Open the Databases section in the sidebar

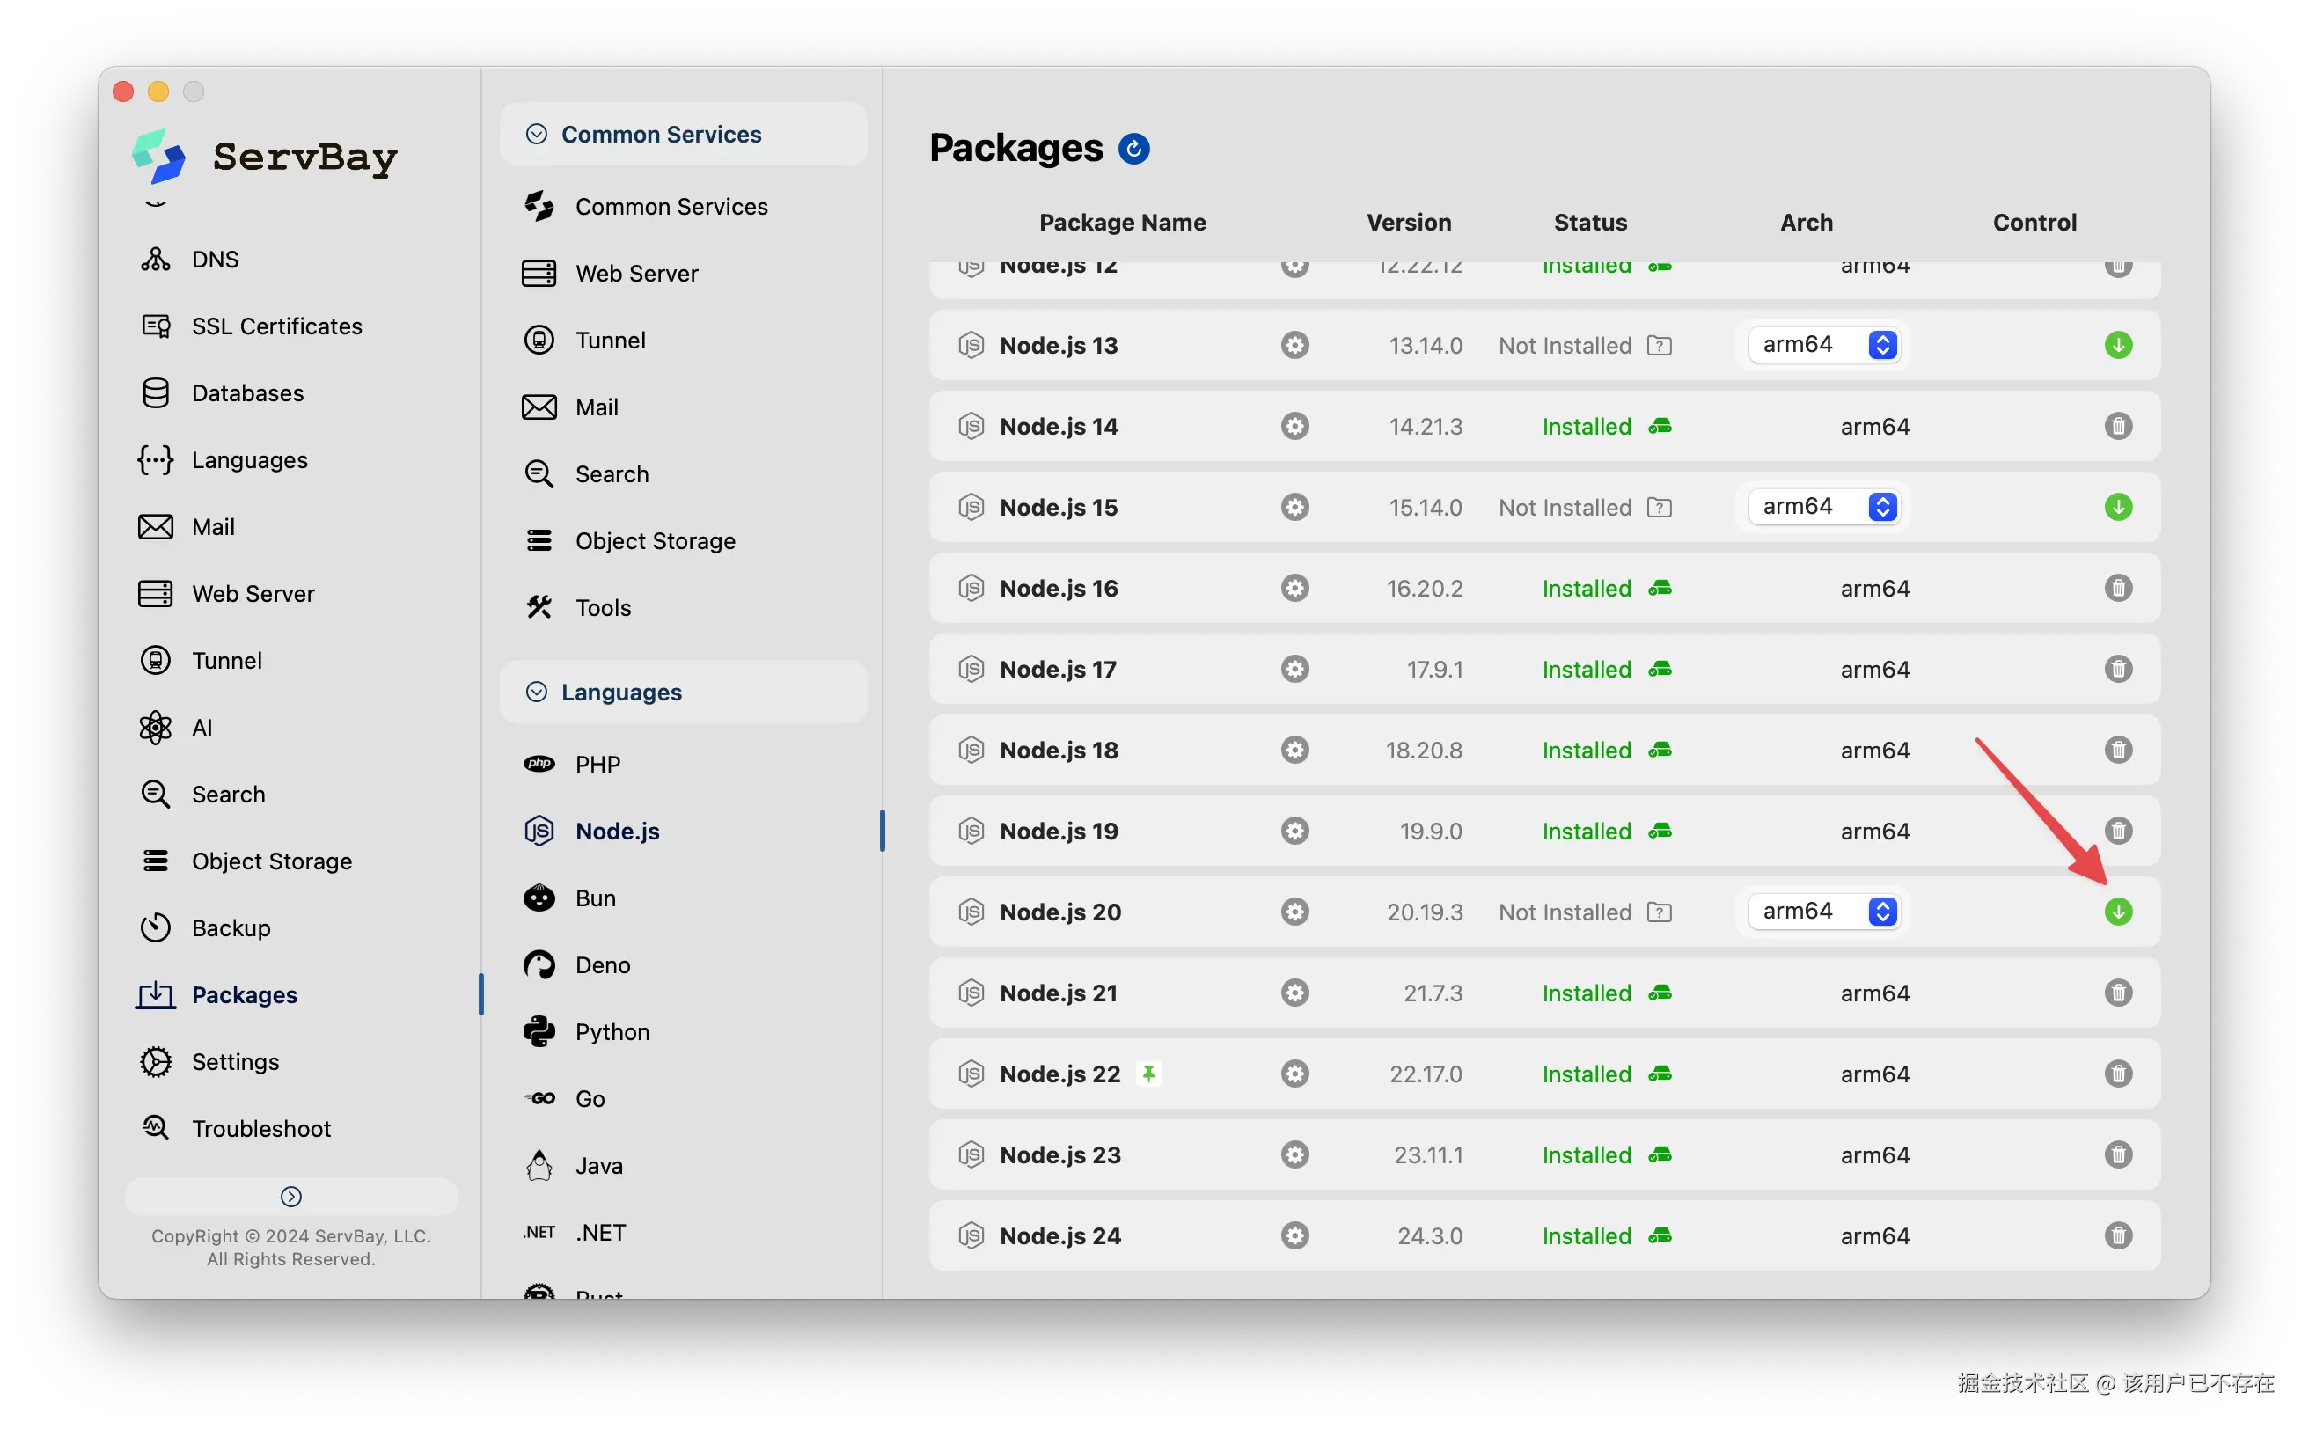tap(246, 393)
